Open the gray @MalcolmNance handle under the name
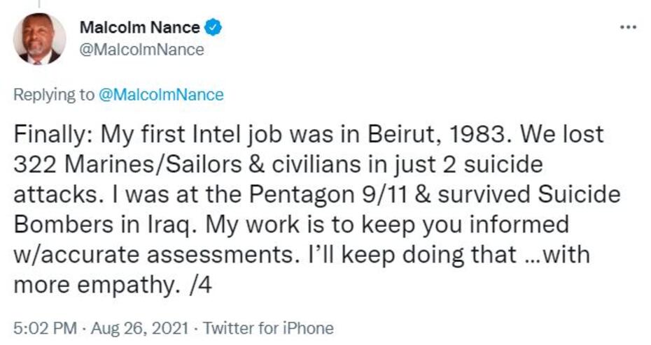The width and height of the screenshot is (651, 345). (142, 50)
